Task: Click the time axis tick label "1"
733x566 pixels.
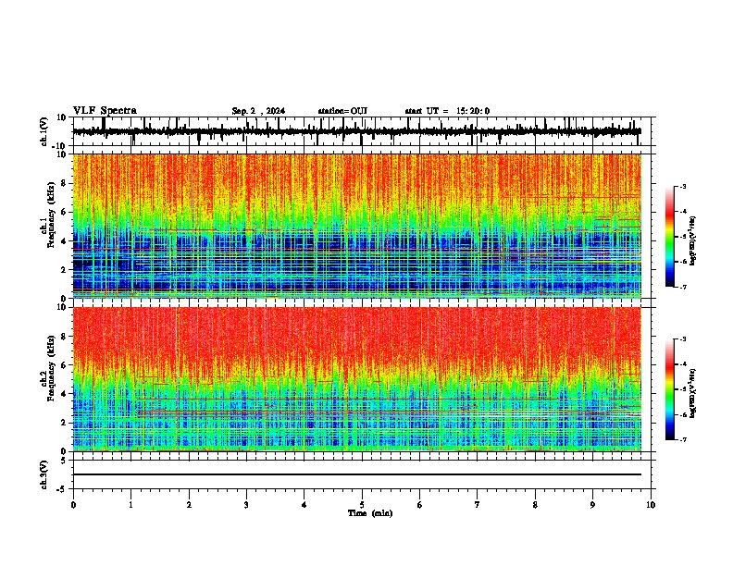Action: click(x=130, y=505)
